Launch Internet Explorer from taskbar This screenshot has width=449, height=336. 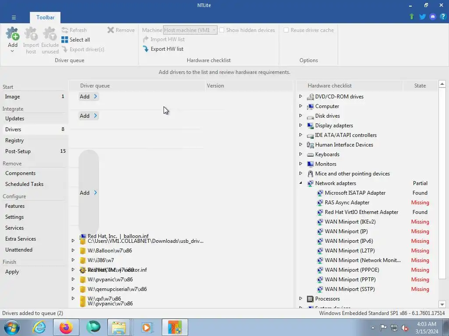(39, 327)
